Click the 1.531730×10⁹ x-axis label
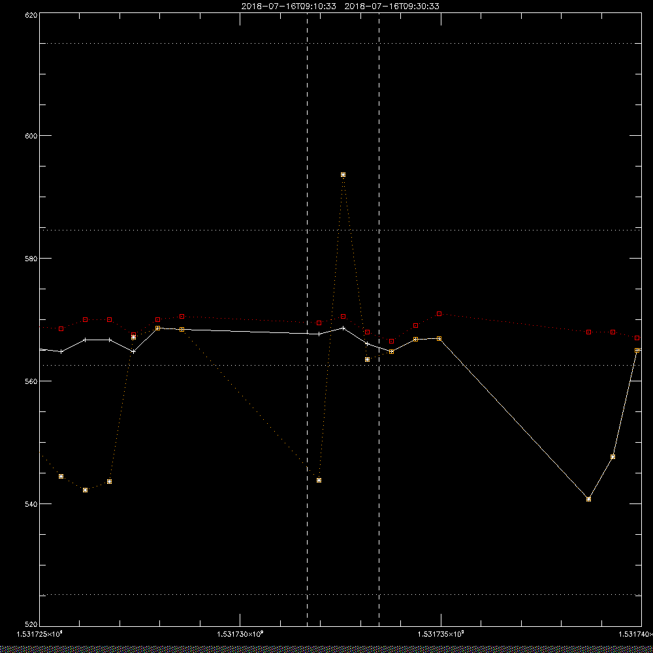 [x=240, y=634]
